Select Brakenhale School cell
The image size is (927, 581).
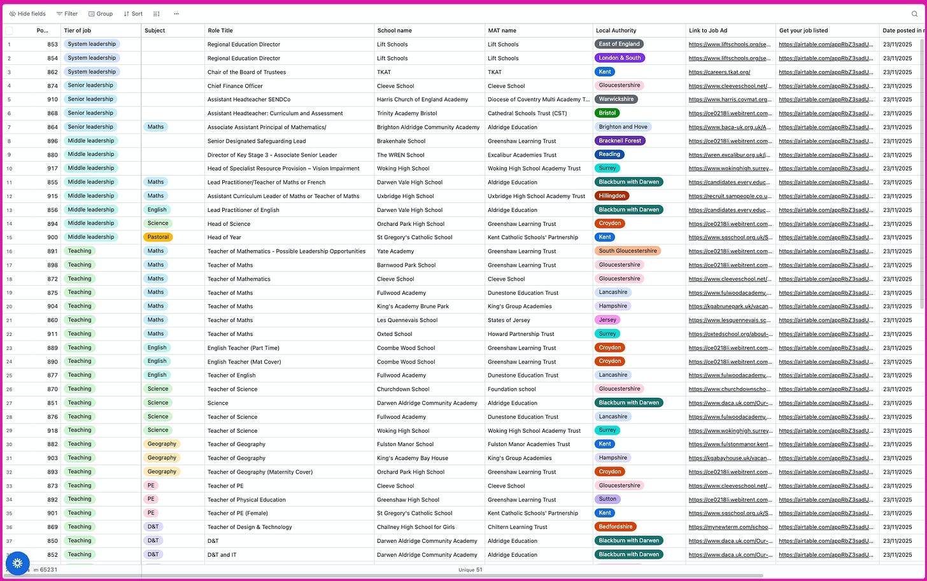click(x=429, y=141)
